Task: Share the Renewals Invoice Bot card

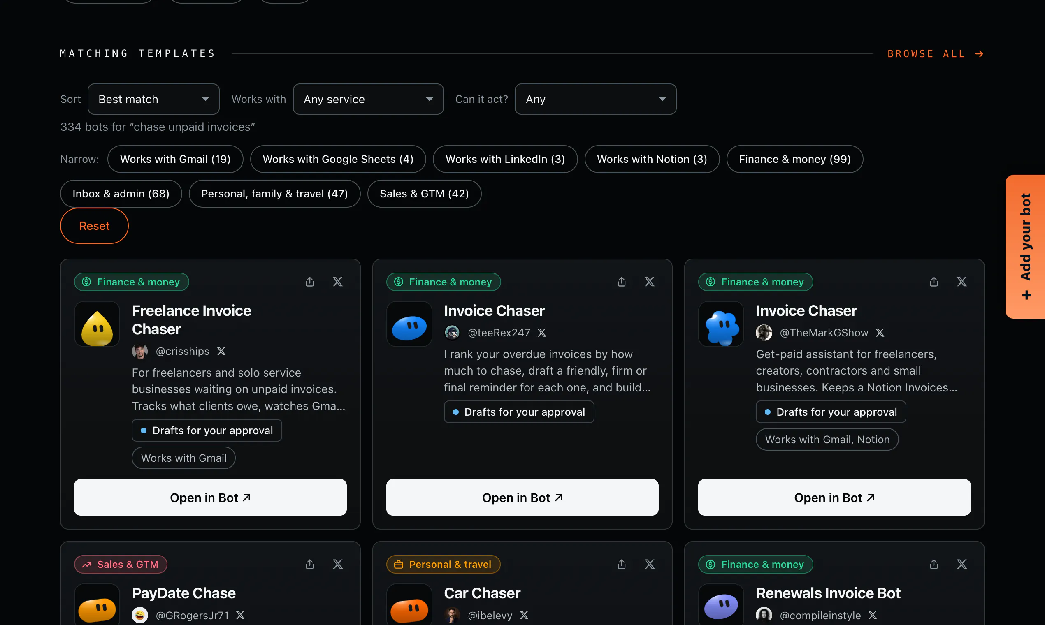Action: (934, 565)
